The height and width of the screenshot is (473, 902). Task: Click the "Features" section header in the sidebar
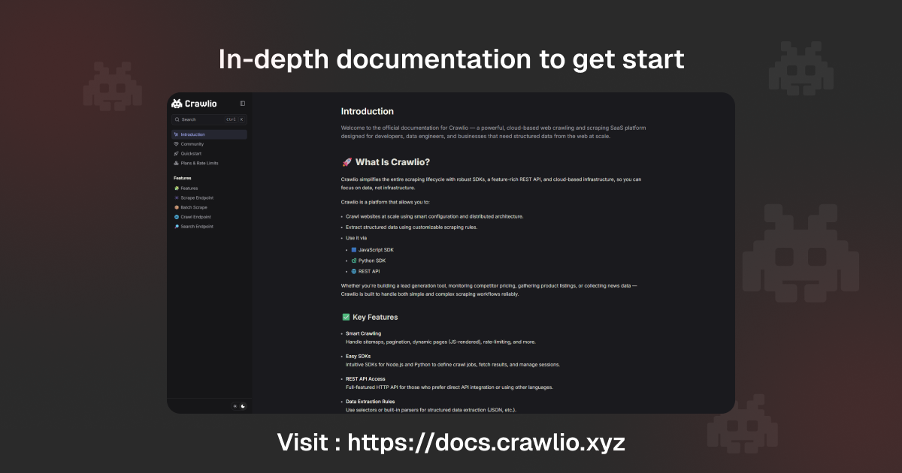pyautogui.click(x=183, y=178)
